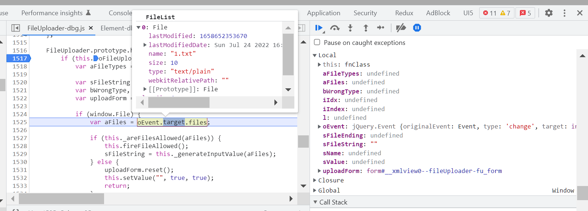Step into next function call
Viewport: 588px width, 211px height.
click(x=350, y=28)
